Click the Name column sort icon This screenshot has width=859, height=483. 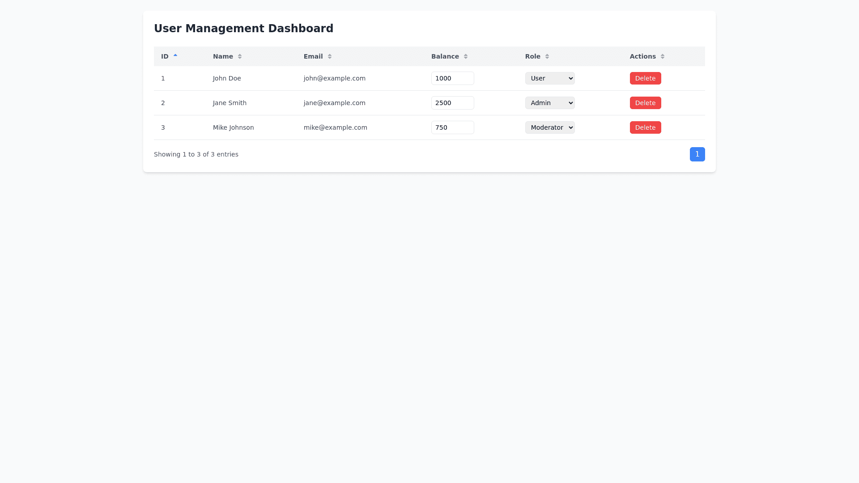(x=240, y=56)
